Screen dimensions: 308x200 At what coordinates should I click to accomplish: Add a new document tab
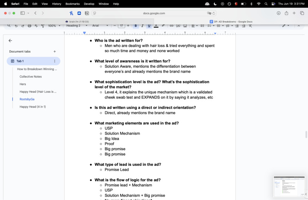pyautogui.click(x=55, y=52)
